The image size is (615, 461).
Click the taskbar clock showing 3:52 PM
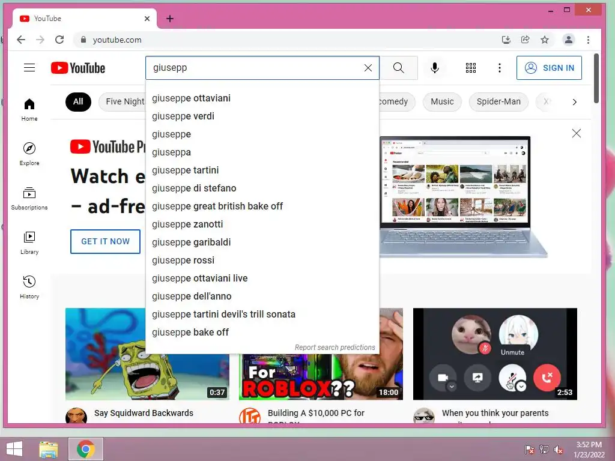(589, 449)
